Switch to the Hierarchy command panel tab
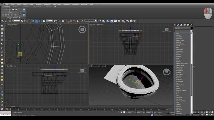 point(181,25)
